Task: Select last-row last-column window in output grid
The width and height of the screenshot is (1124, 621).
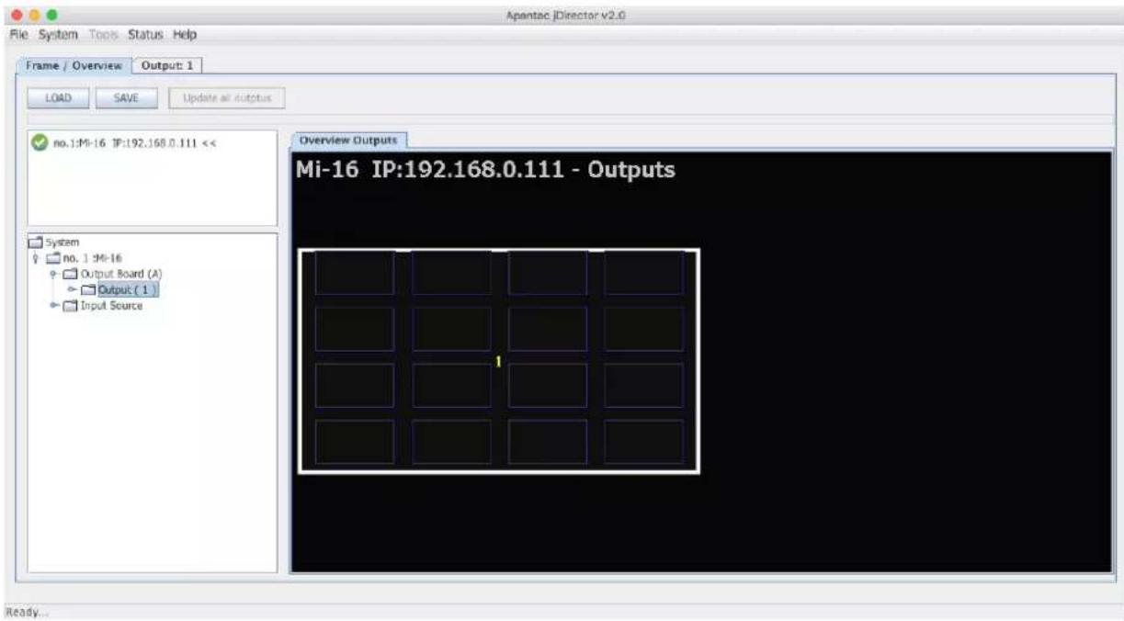Action: click(x=644, y=442)
